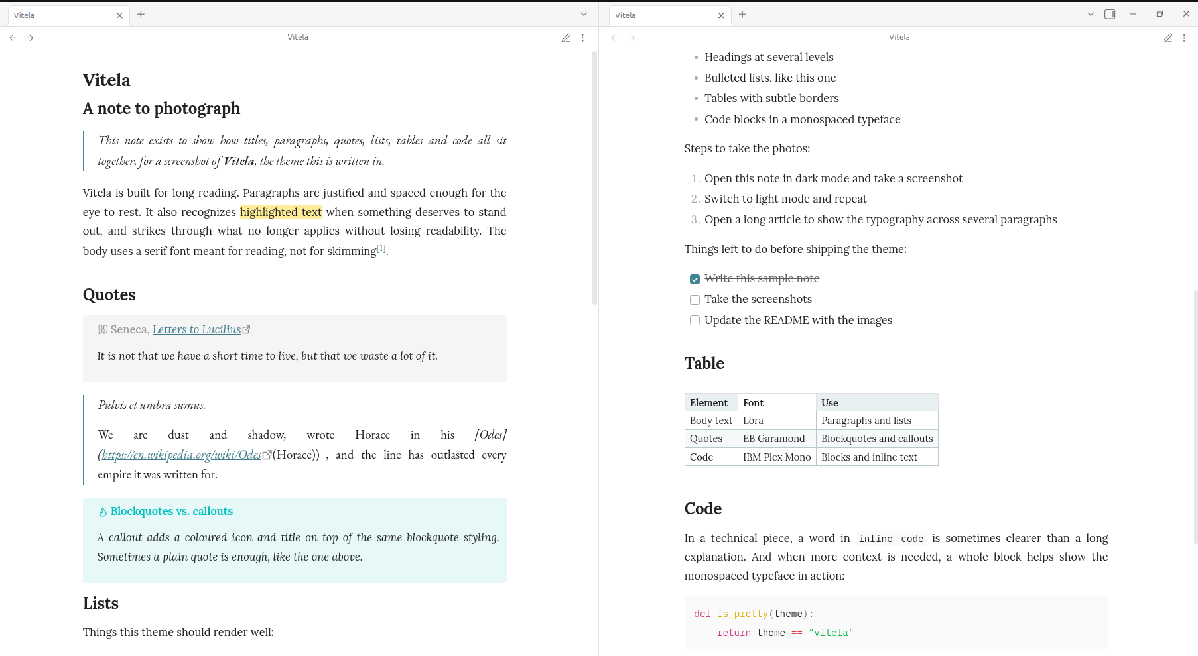Open the Letters to Lucilius link

click(196, 329)
